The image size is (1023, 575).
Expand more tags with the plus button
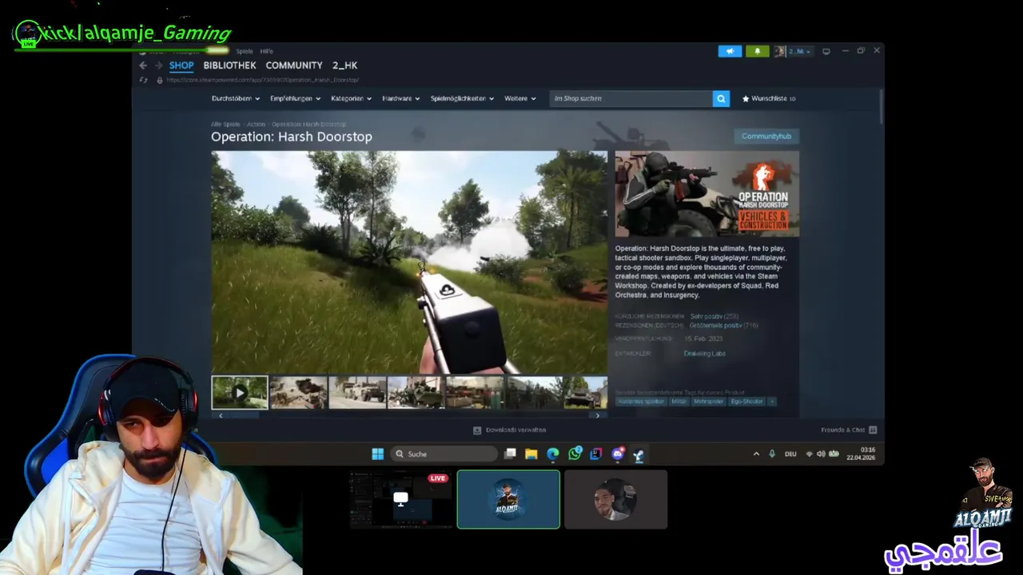coord(771,402)
